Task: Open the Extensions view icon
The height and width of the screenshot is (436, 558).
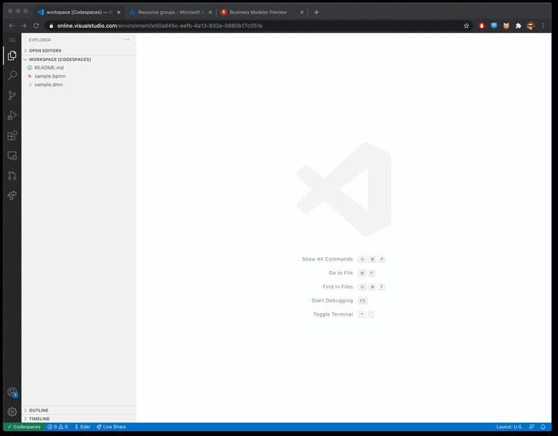Action: click(x=12, y=136)
